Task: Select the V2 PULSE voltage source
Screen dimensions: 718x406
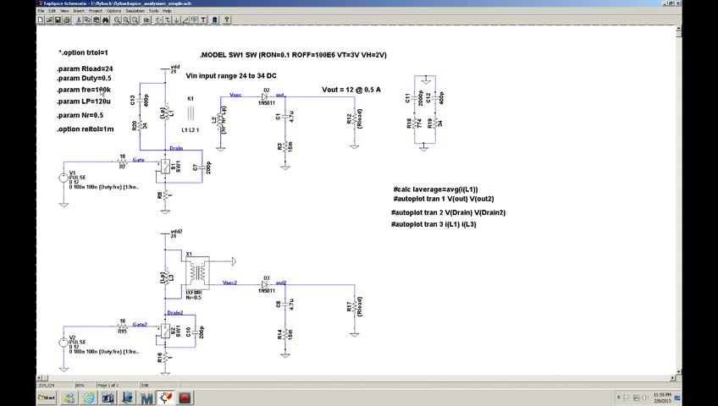Action: (64, 343)
